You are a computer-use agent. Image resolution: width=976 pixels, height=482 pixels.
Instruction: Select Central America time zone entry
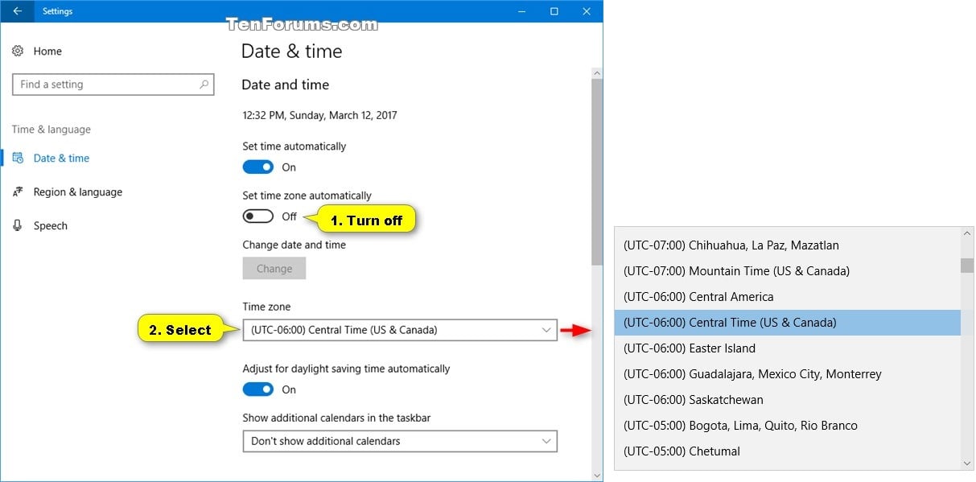pyautogui.click(x=787, y=297)
